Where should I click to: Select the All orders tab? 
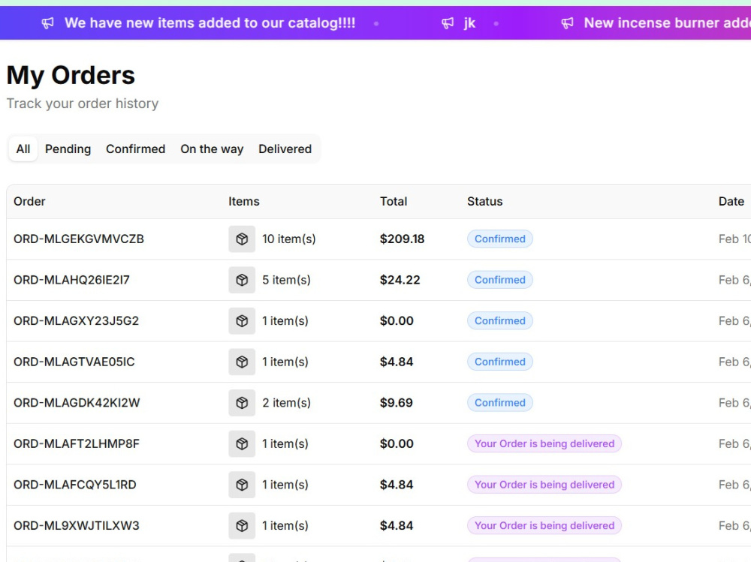coord(23,149)
